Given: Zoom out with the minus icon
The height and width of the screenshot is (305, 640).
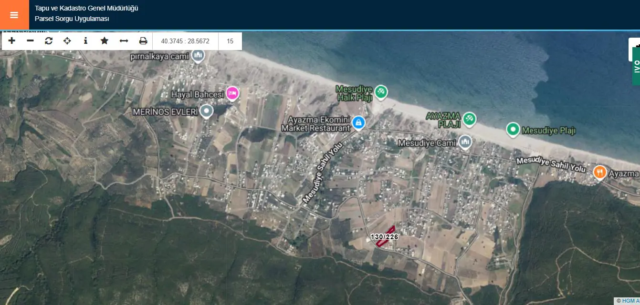Looking at the screenshot, I should point(30,41).
